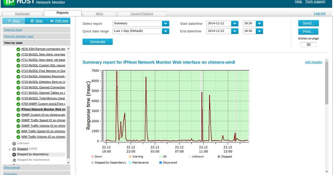Click the green icon beside #758 SNMP Custom sysUpTime
The image size is (333, 175).
coord(18,104)
